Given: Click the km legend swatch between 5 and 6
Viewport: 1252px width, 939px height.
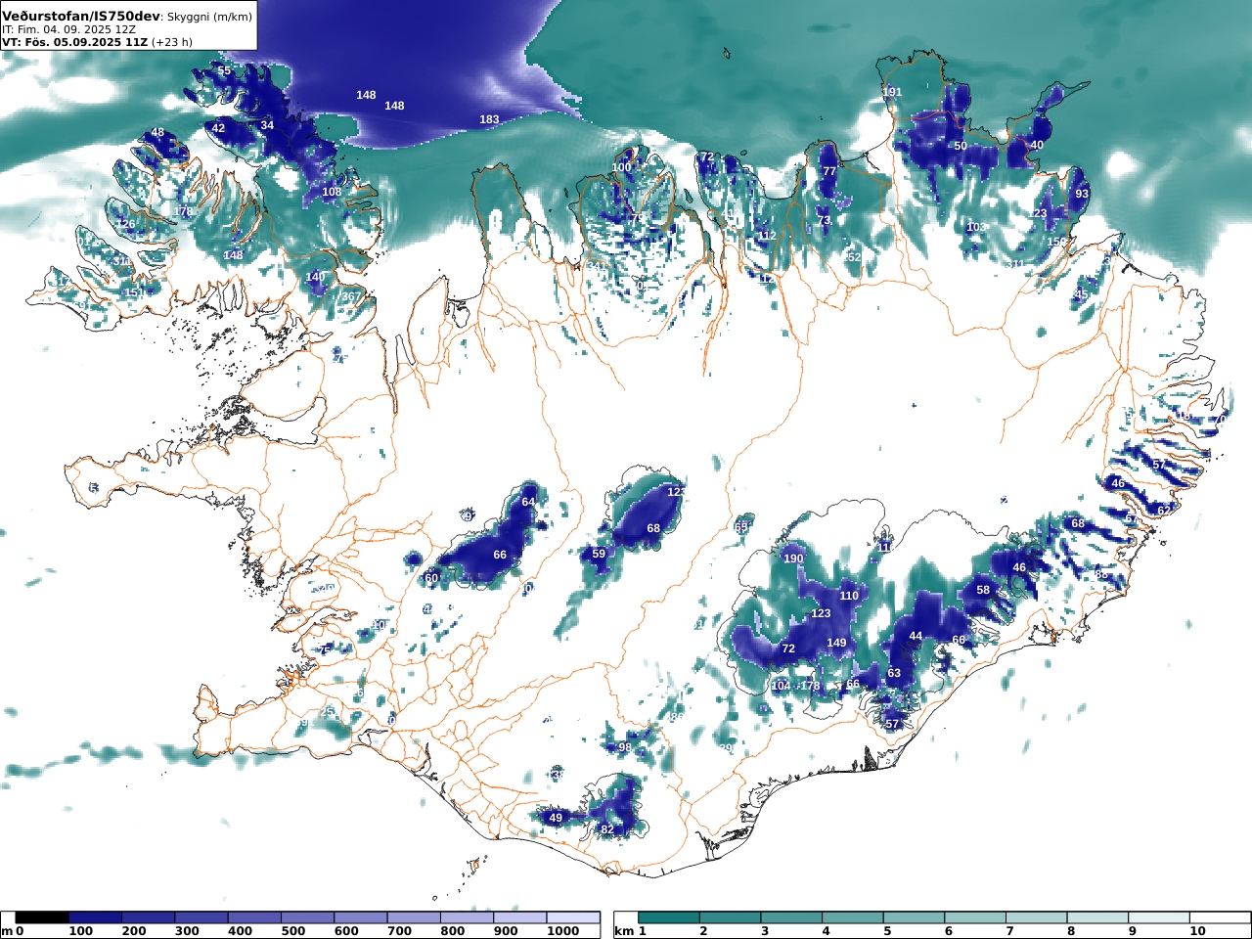Looking at the screenshot, I should pos(914,917).
